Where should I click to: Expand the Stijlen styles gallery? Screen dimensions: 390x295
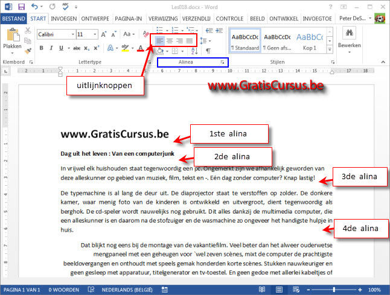tap(330, 49)
